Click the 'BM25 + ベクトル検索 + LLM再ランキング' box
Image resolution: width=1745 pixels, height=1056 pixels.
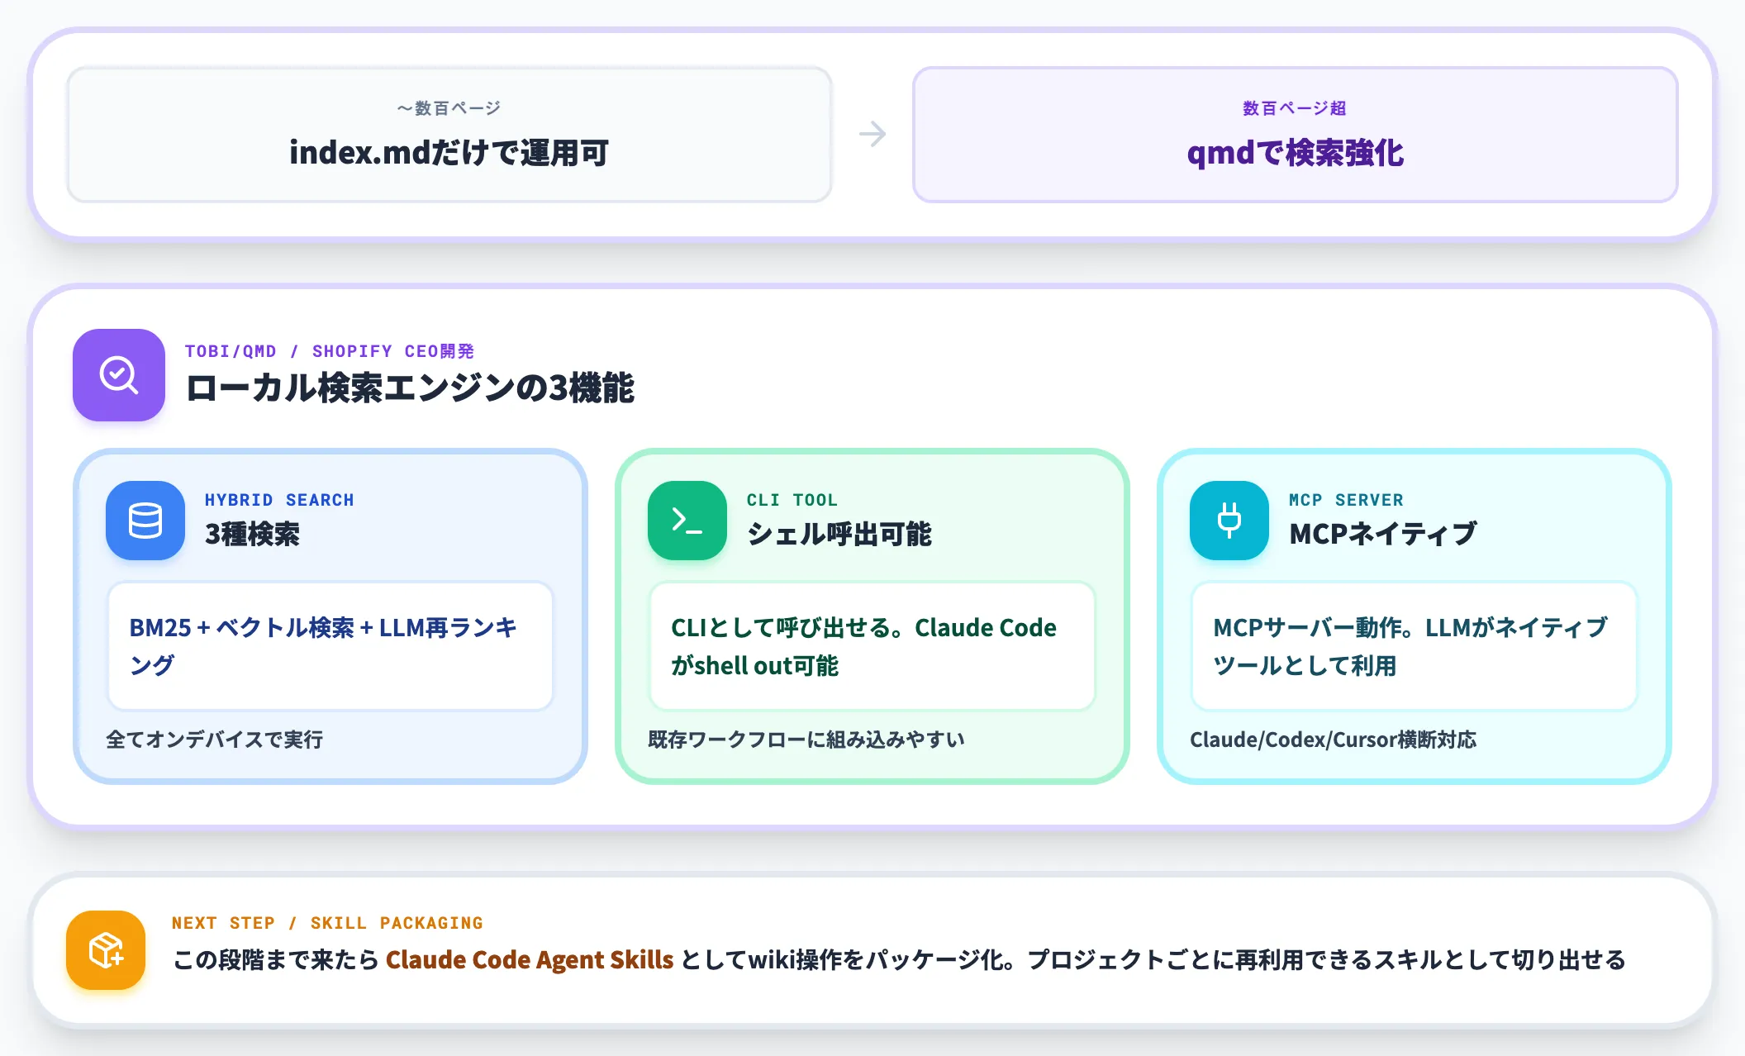330,646
